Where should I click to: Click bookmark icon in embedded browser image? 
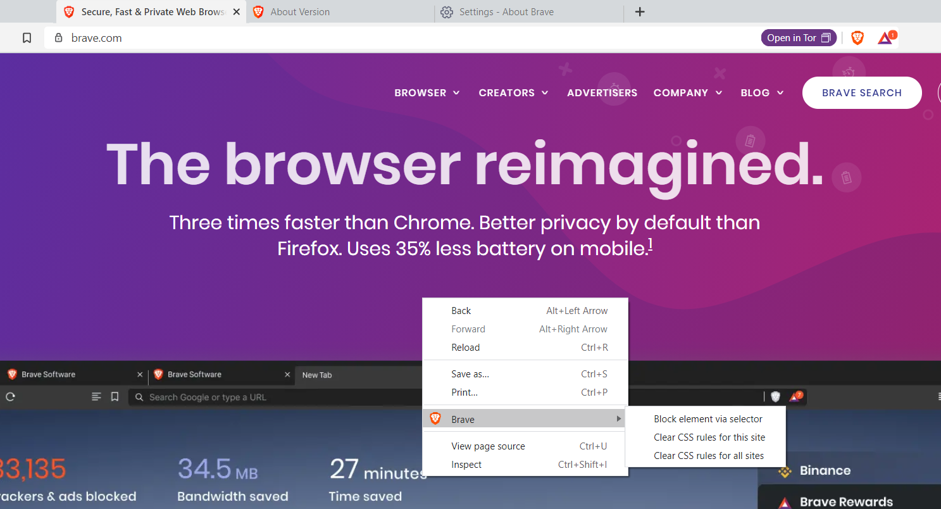click(x=115, y=397)
